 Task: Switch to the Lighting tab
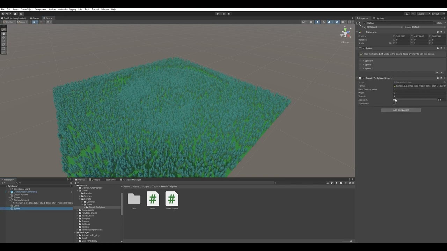coord(378,18)
